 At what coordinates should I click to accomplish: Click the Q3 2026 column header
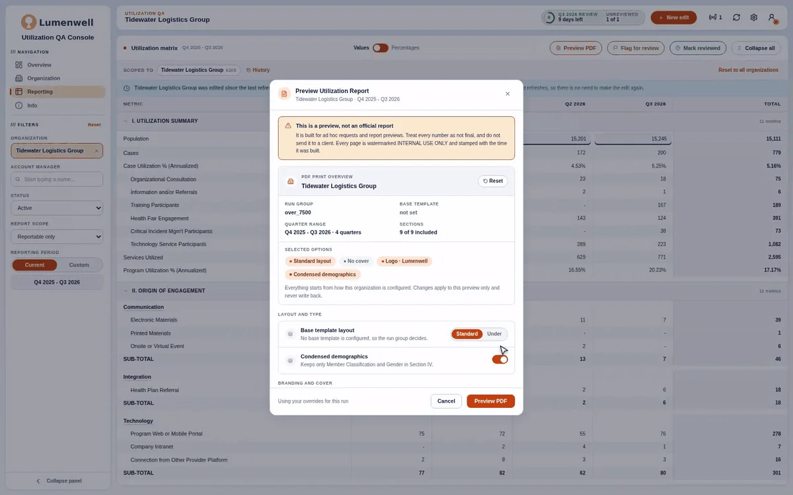click(656, 104)
